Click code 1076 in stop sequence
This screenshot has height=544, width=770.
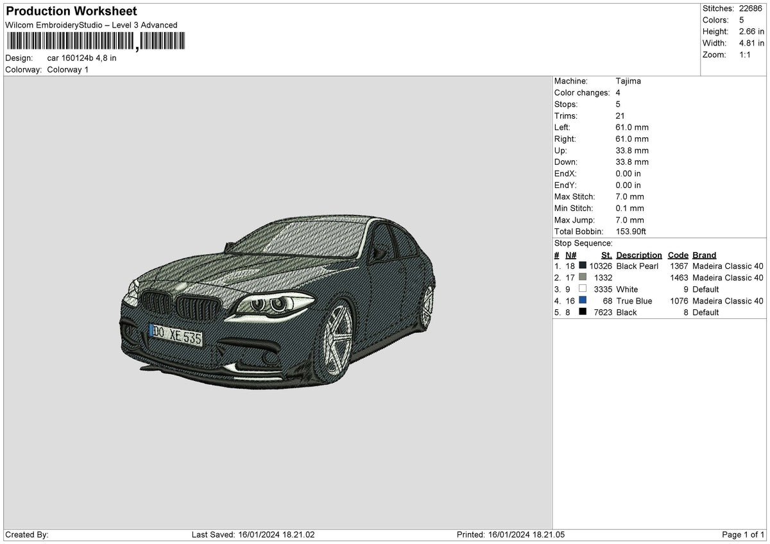point(679,300)
